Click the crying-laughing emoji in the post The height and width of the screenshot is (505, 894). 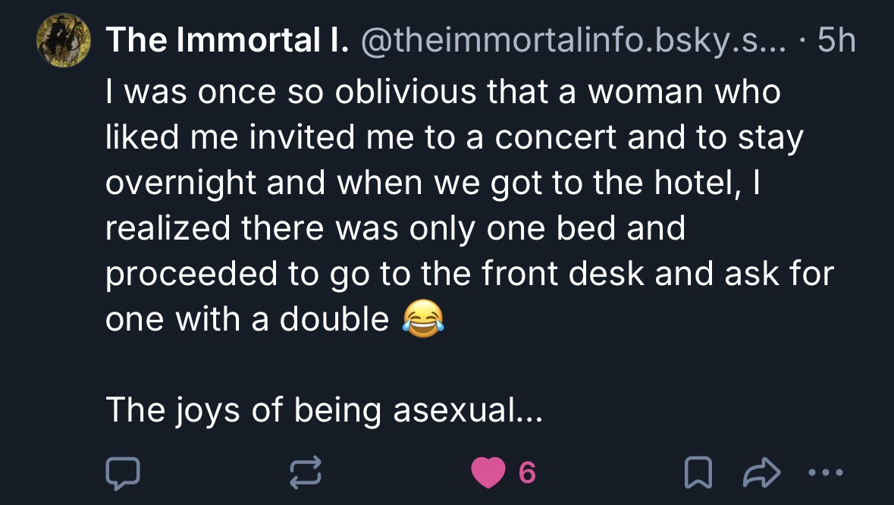(422, 320)
